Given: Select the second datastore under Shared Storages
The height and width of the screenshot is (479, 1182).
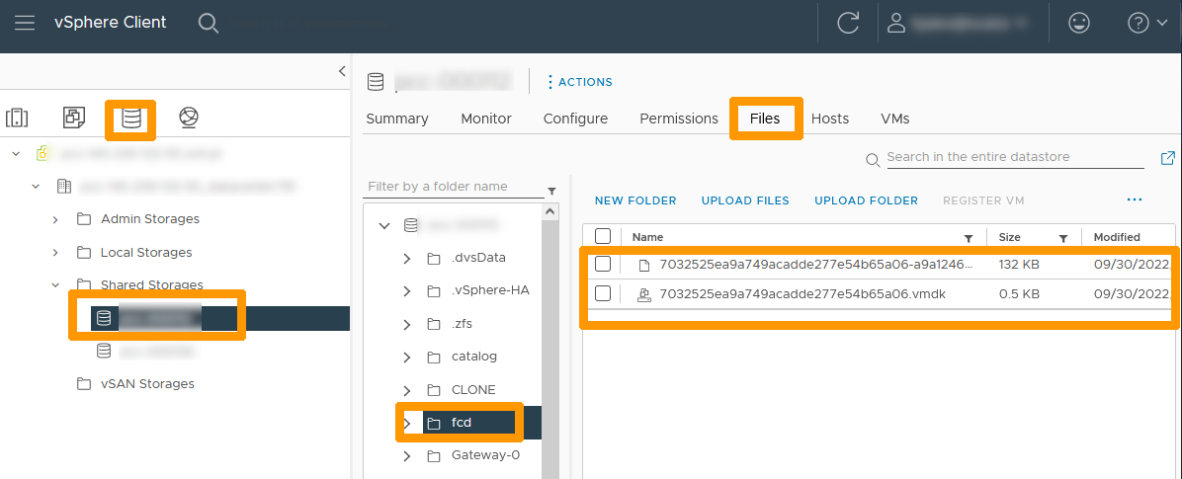Looking at the screenshot, I should 146,351.
